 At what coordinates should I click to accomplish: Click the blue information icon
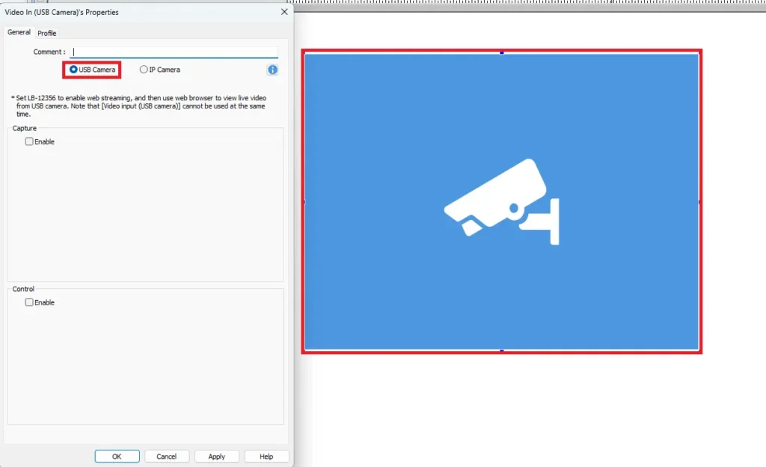(x=272, y=70)
